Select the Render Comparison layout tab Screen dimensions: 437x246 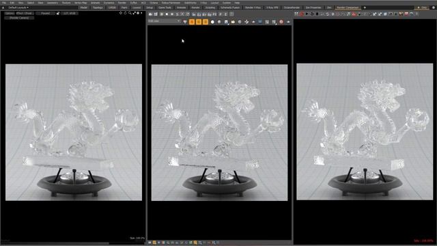[348, 8]
